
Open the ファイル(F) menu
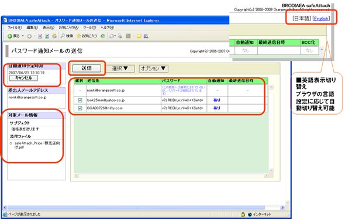click(15, 27)
